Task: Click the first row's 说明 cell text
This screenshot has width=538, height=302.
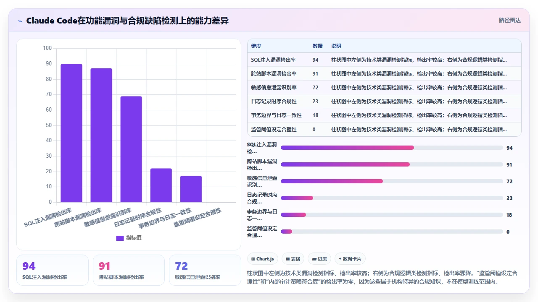Action: pyautogui.click(x=419, y=60)
